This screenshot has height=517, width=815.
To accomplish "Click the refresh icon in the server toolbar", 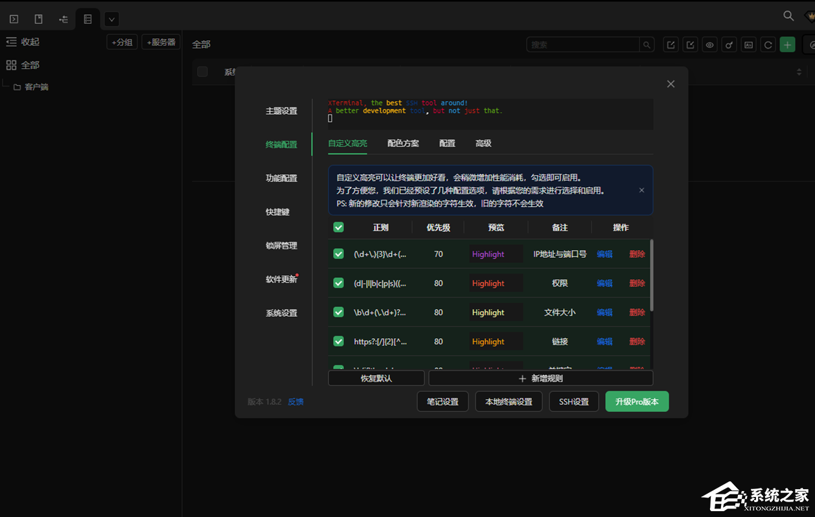I will coord(768,45).
